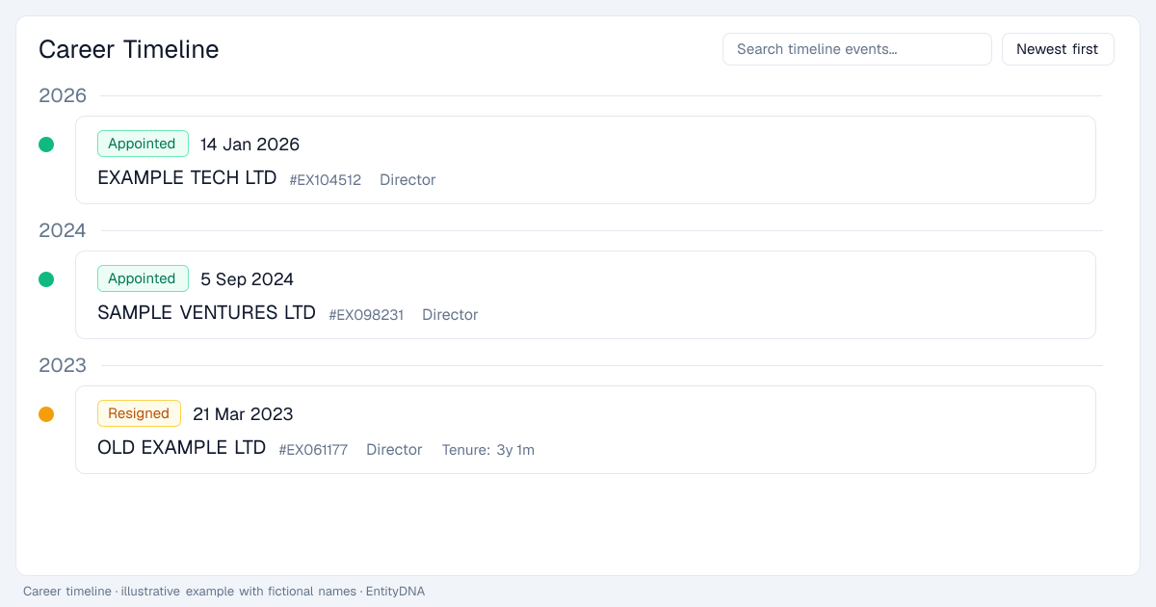Image resolution: width=1156 pixels, height=607 pixels.
Task: Toggle the Newest first sort button
Action: pyautogui.click(x=1058, y=49)
